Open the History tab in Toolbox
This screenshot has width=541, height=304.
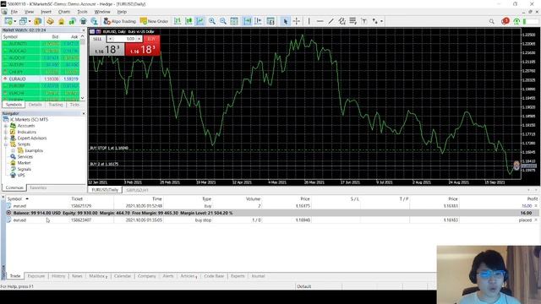58,276
